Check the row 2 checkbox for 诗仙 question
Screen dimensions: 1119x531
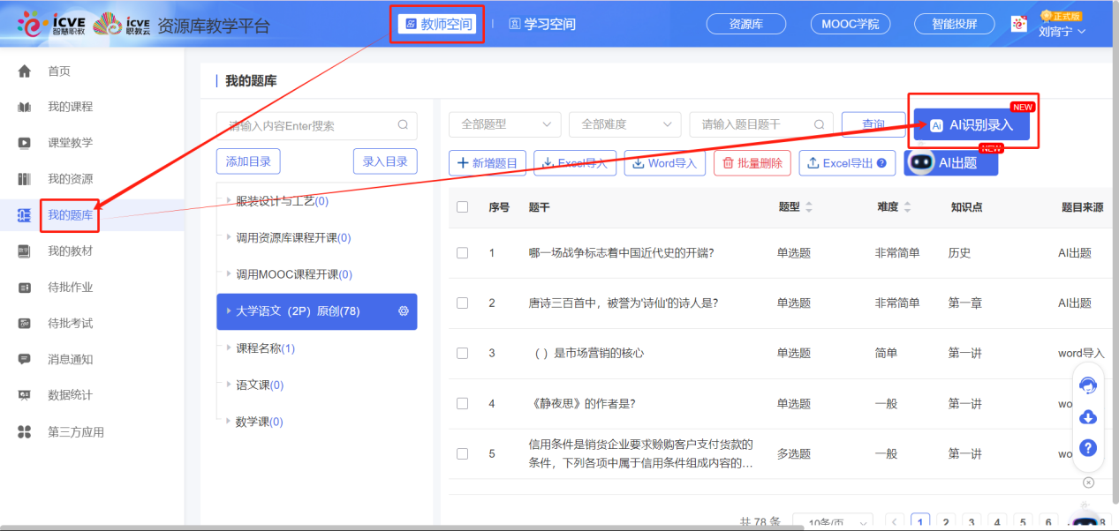pos(462,303)
